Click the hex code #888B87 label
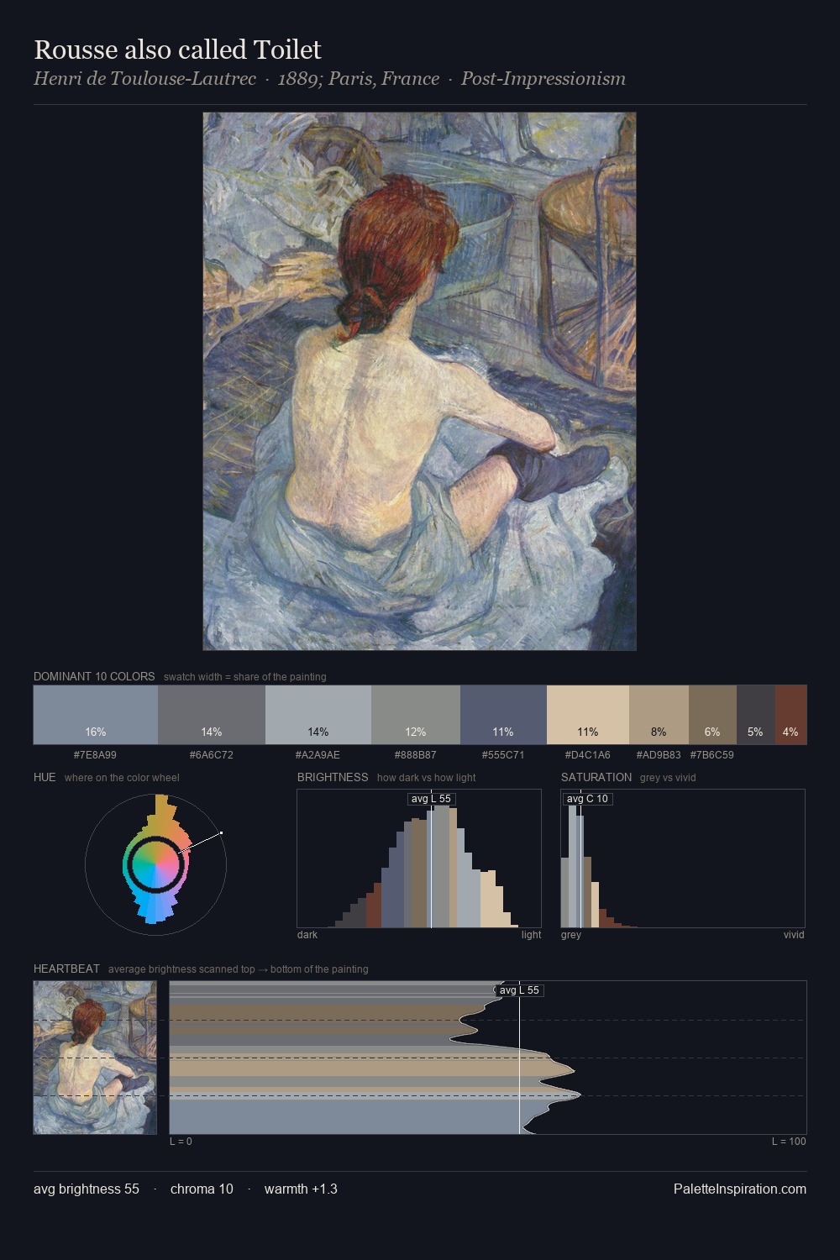This screenshot has height=1260, width=840. (x=416, y=754)
